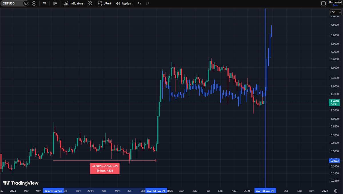Click the Mon 04 Nov '24 date label

tap(156, 191)
